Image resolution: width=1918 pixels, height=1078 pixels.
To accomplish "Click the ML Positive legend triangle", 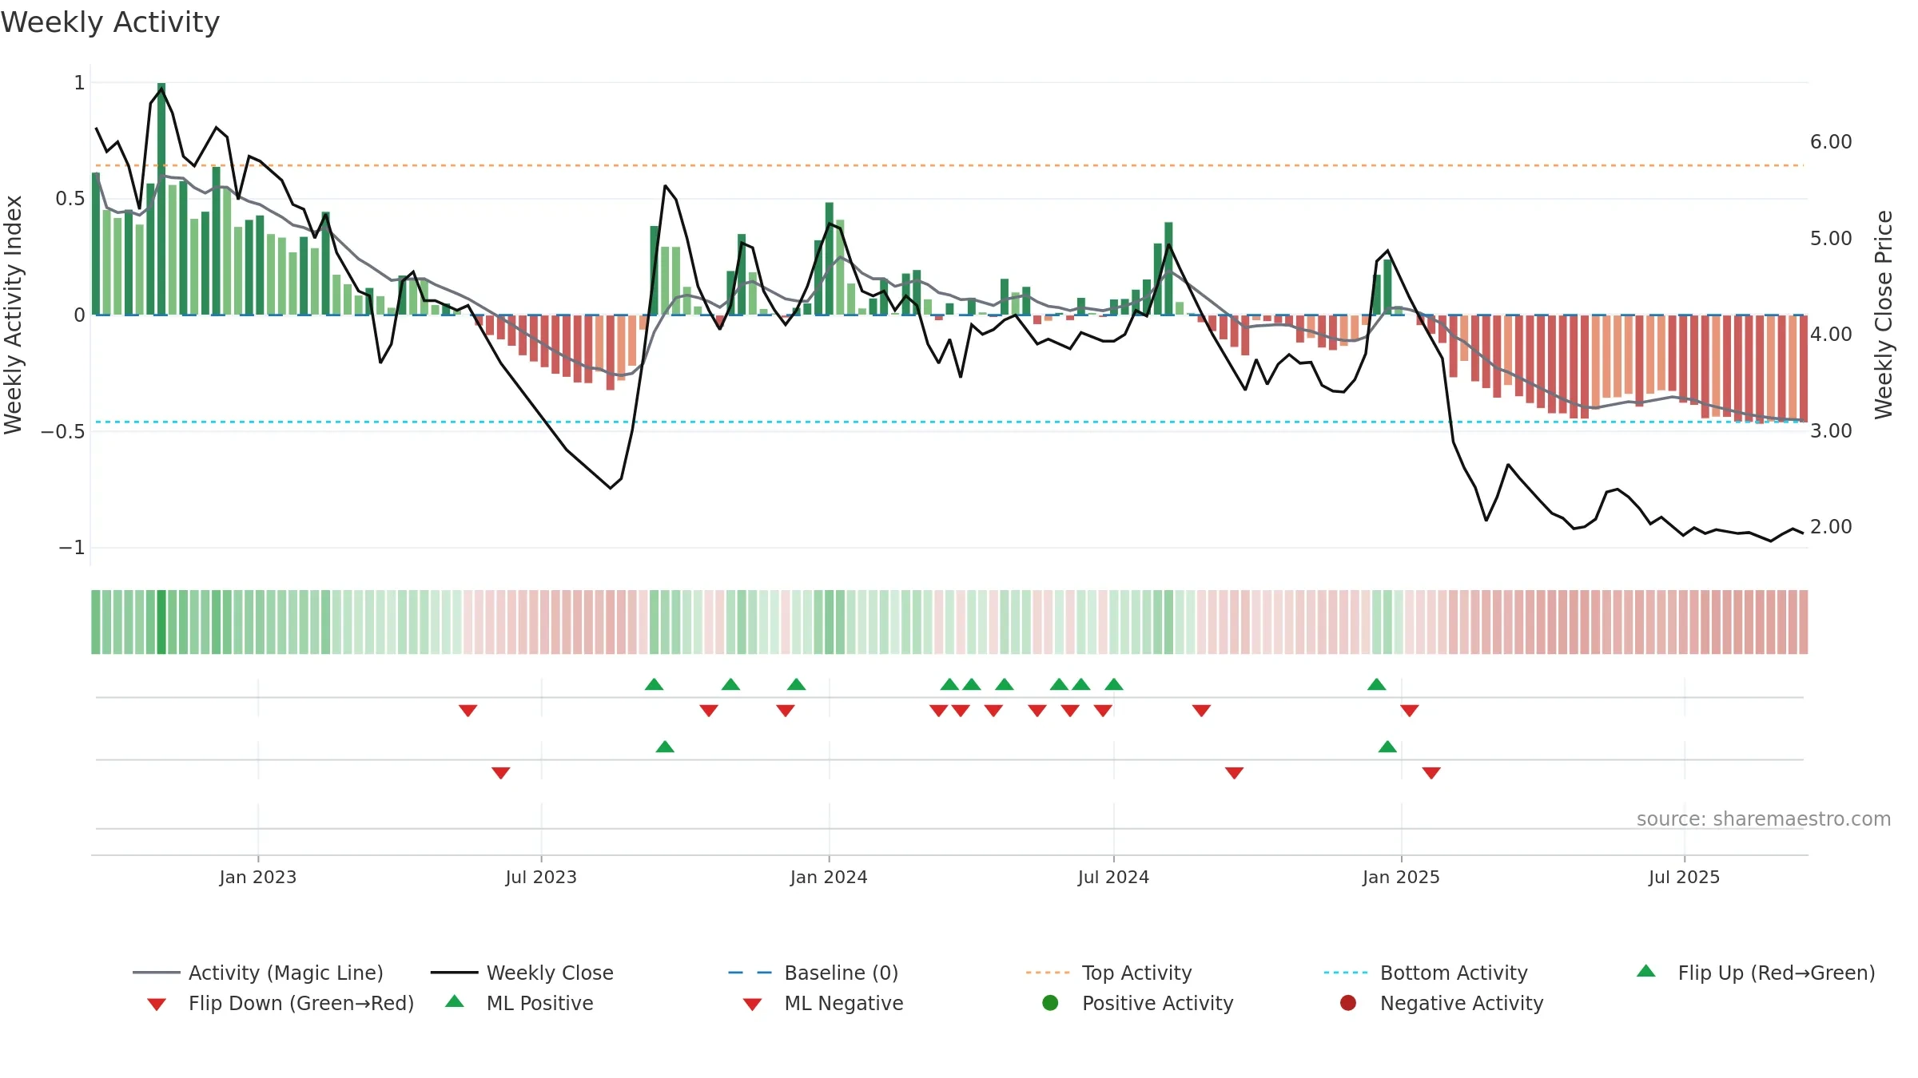I will click(455, 1001).
